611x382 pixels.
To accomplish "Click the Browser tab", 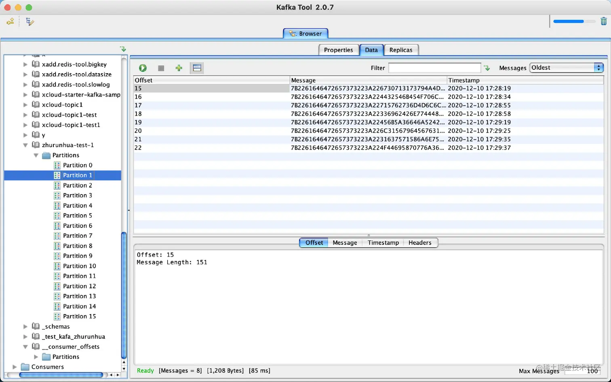I will click(x=306, y=34).
